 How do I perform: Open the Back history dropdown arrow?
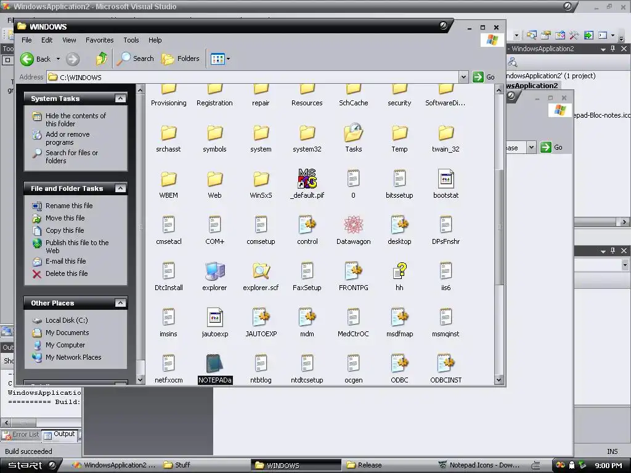(58, 59)
